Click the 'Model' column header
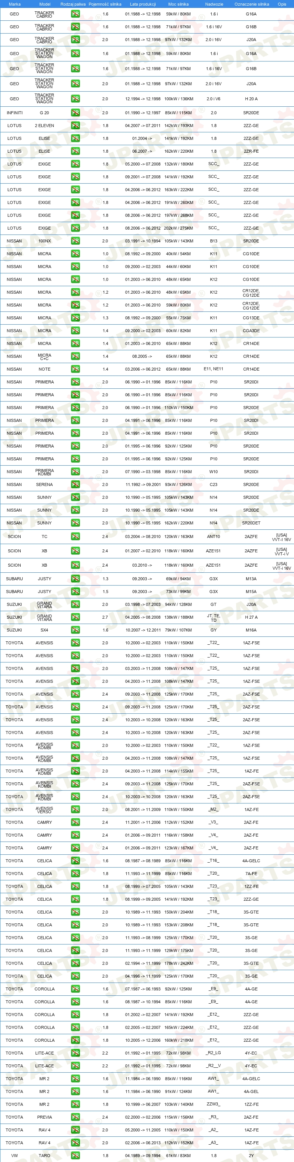Viewport: 294px width, 1162px height. click(x=44, y=4)
